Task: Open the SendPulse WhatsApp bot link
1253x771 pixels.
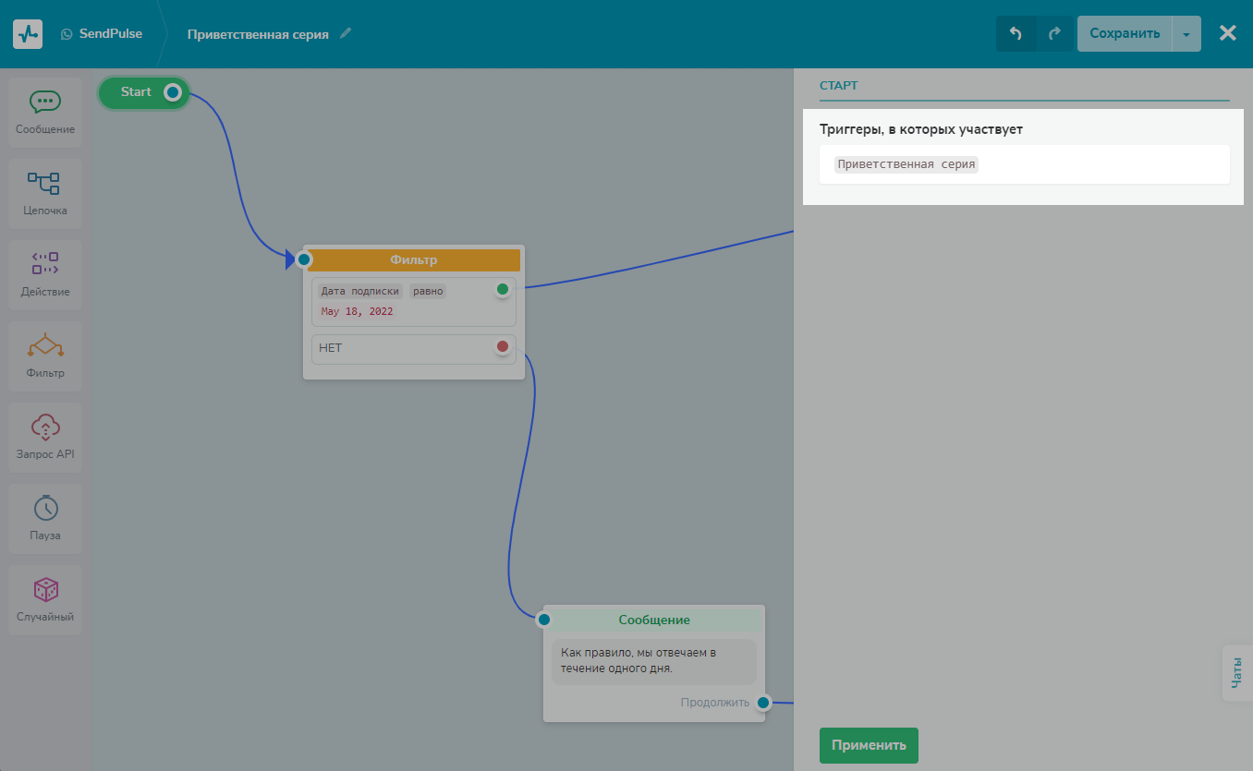Action: click(103, 34)
